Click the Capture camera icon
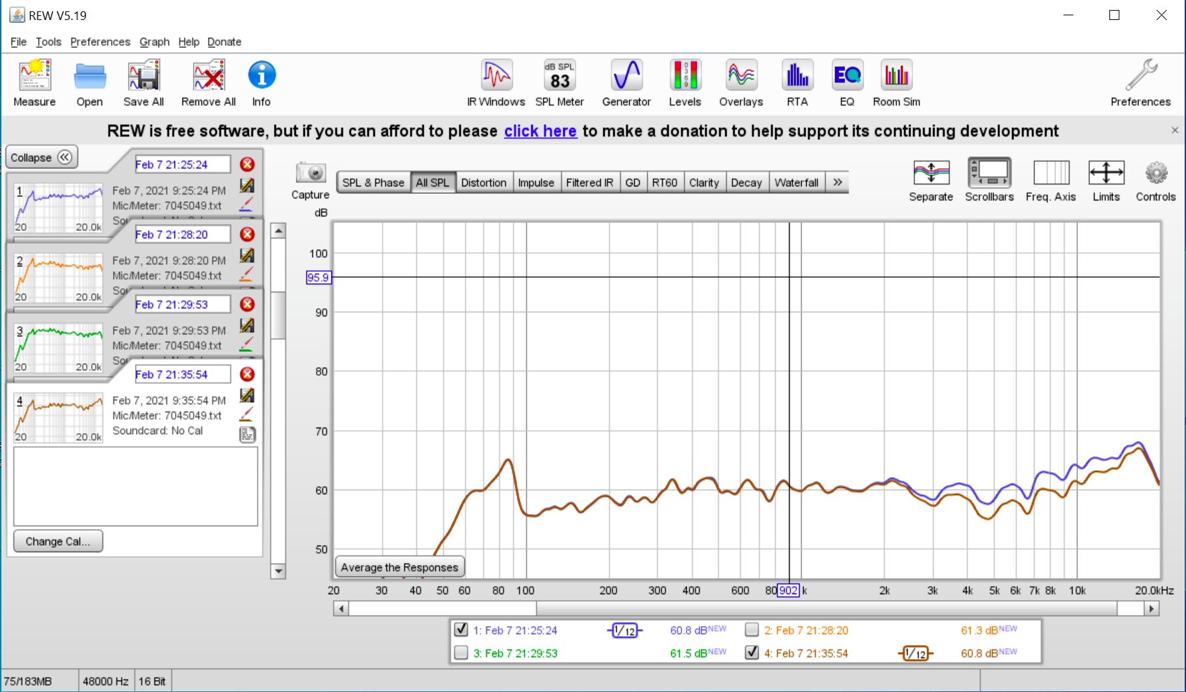 (310, 174)
